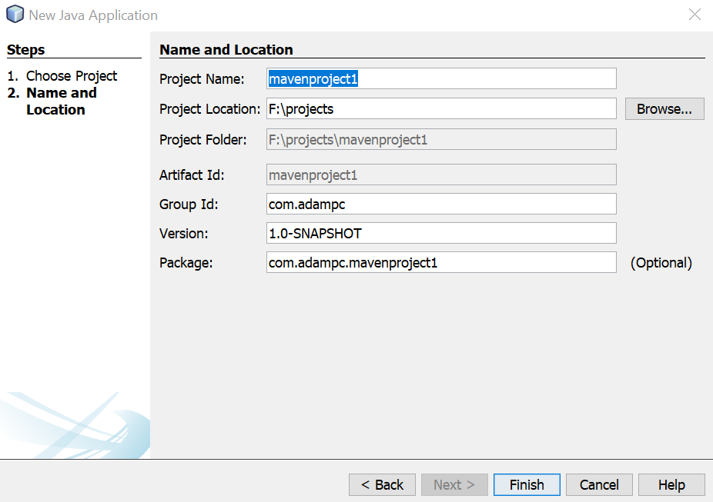Click the Project Location input field
The image size is (713, 502).
[x=441, y=108]
